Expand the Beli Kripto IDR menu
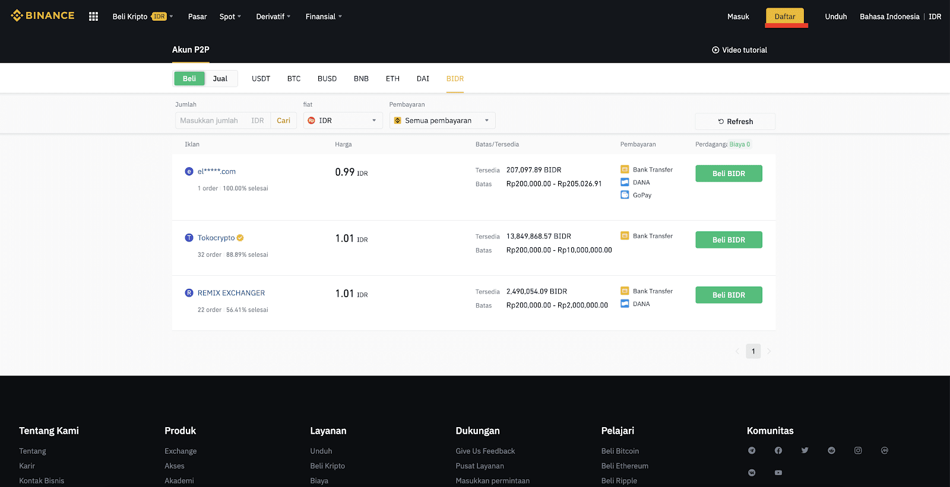The image size is (950, 487). pyautogui.click(x=142, y=17)
